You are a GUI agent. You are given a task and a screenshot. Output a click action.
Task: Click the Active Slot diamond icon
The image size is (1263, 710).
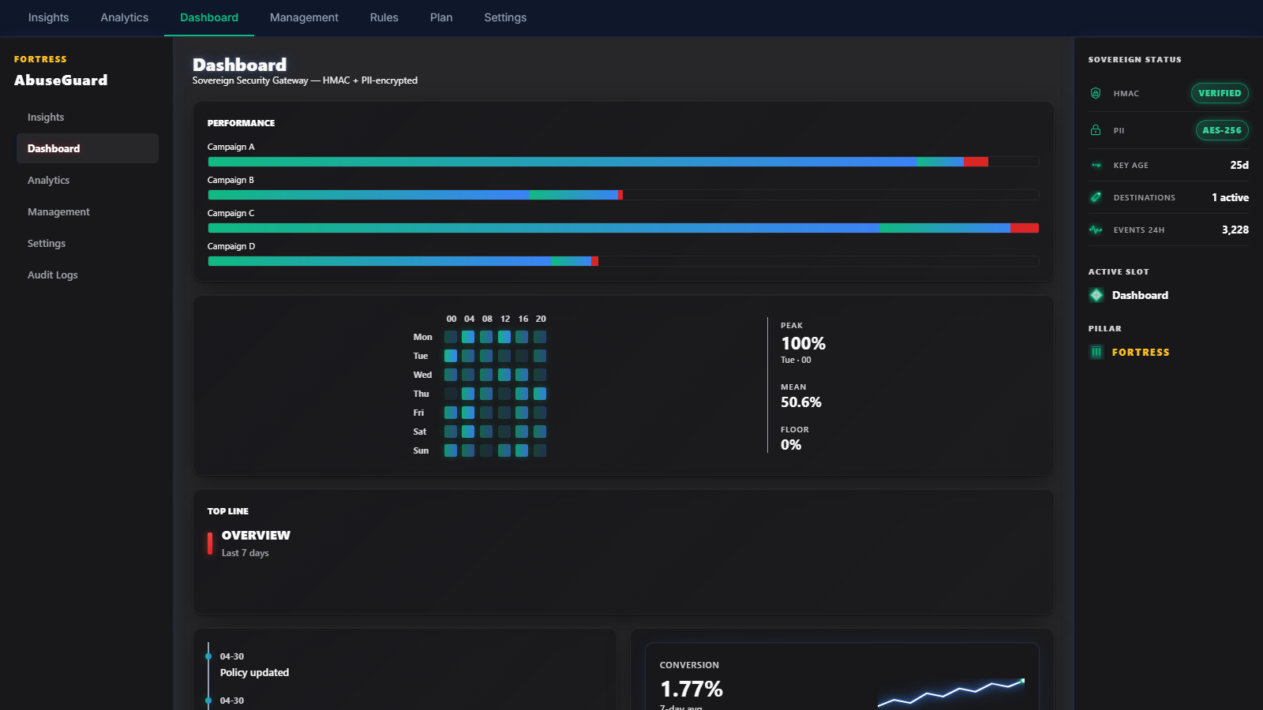point(1096,295)
